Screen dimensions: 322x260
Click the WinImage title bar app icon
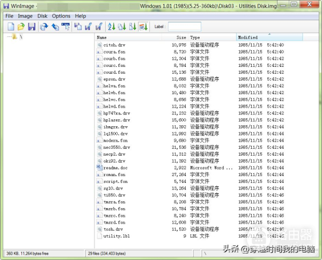point(6,6)
